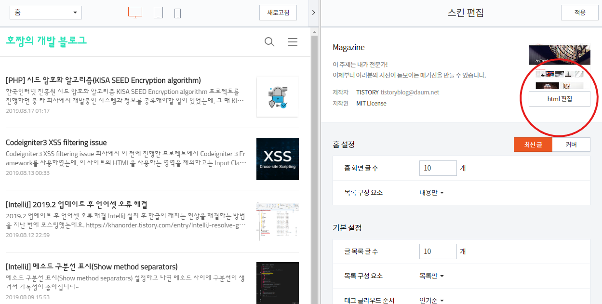Open the Codeigniter3 XSS filtering issue post
This screenshot has width=602, height=304.
[x=56, y=143]
